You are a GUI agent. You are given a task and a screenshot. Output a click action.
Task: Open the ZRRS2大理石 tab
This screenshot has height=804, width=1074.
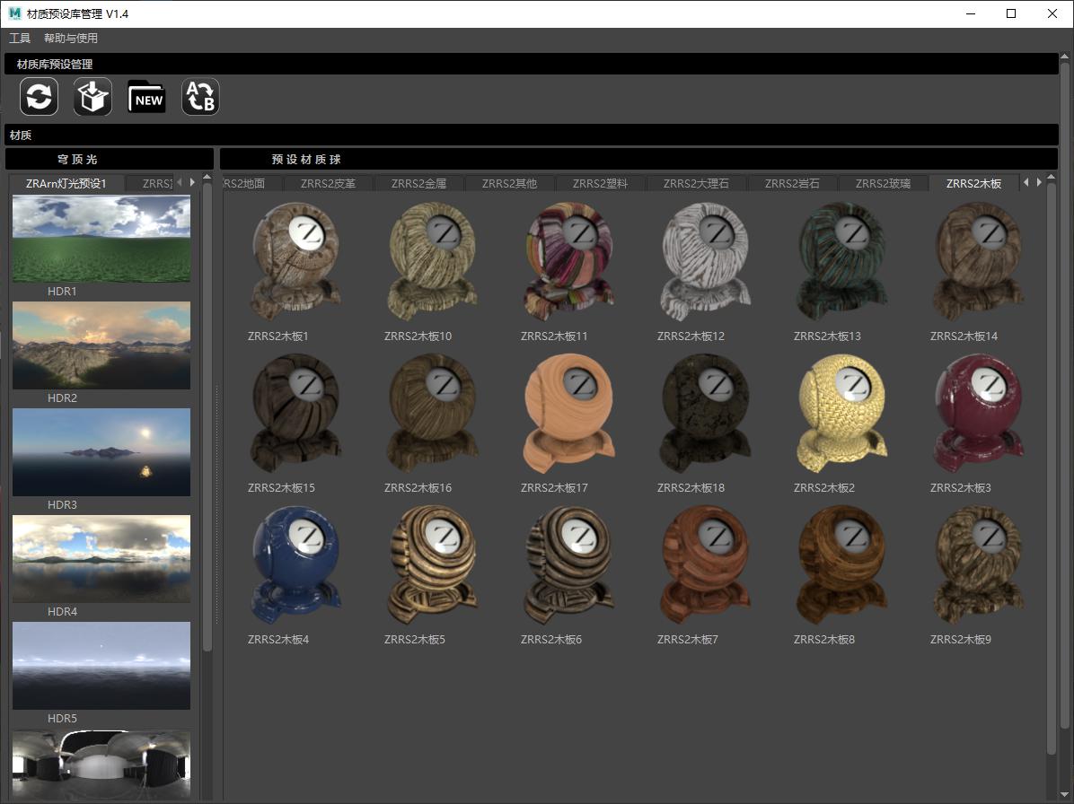696,184
